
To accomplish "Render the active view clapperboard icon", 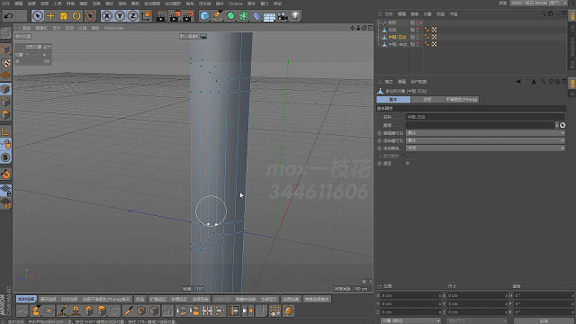I will coord(161,16).
